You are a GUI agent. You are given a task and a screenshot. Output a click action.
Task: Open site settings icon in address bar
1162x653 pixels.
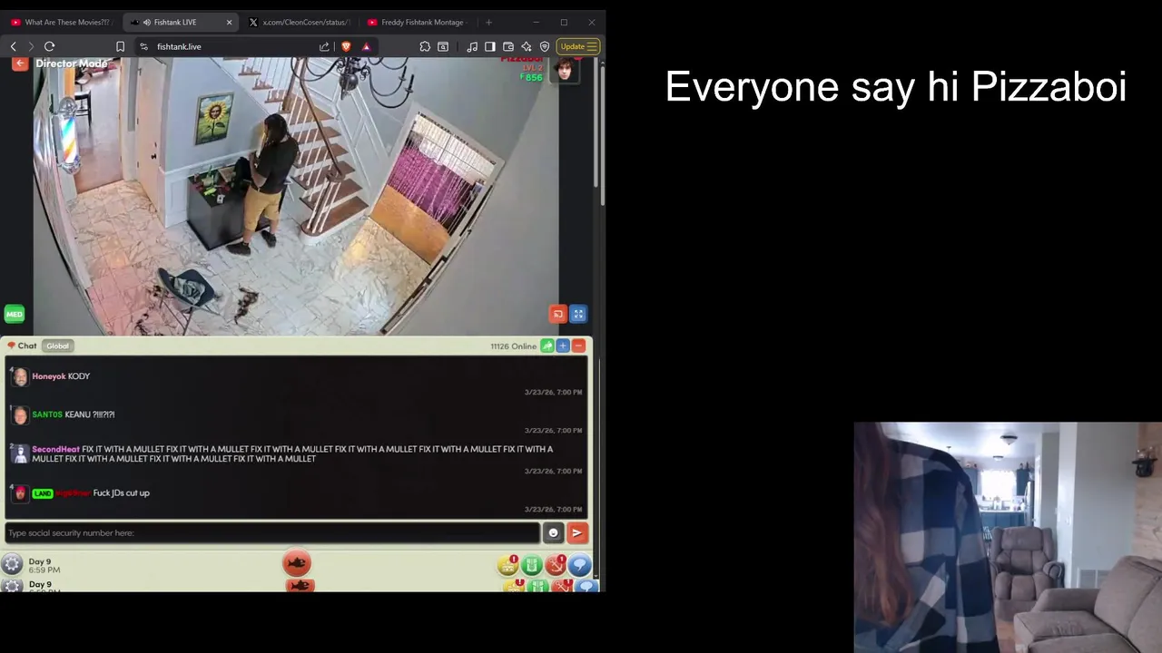143,46
